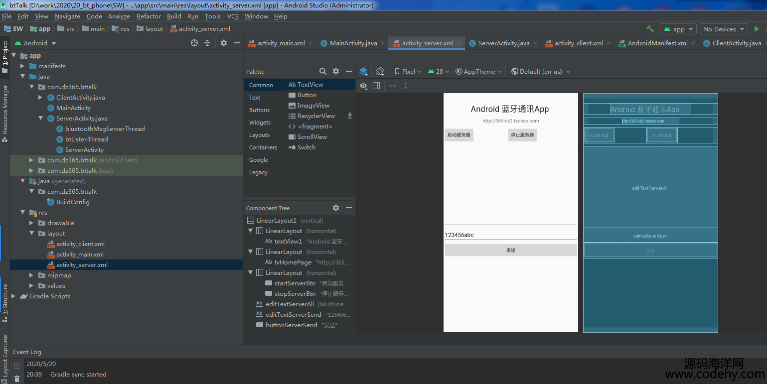Open Palette settings gear
Screen dimensions: 767x384
[x=336, y=71]
